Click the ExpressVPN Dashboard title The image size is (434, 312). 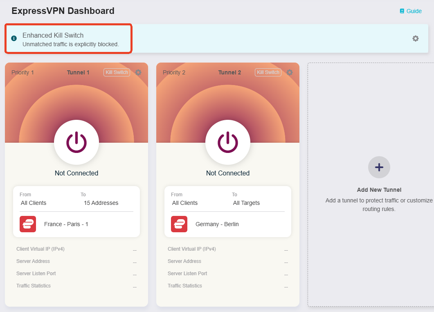coord(63,11)
